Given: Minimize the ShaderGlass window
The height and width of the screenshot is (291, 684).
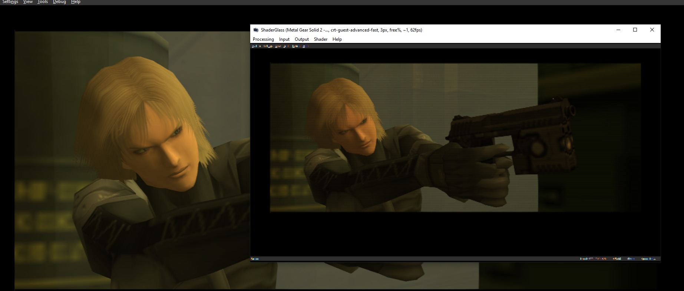Looking at the screenshot, I should click(x=618, y=30).
